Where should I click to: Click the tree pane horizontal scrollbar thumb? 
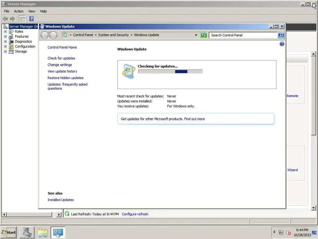tap(30, 214)
